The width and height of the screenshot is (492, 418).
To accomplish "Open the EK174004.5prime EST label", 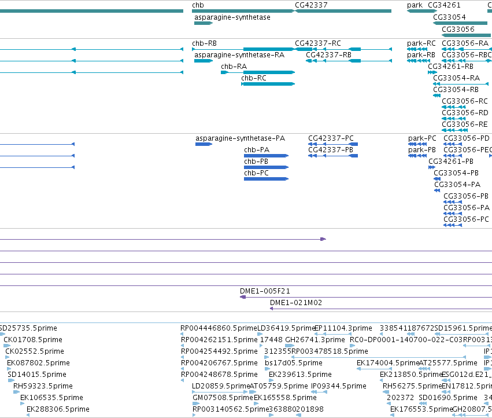I will [x=388, y=363].
